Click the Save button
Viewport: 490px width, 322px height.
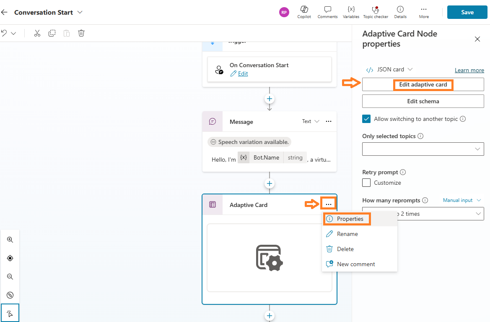point(467,12)
